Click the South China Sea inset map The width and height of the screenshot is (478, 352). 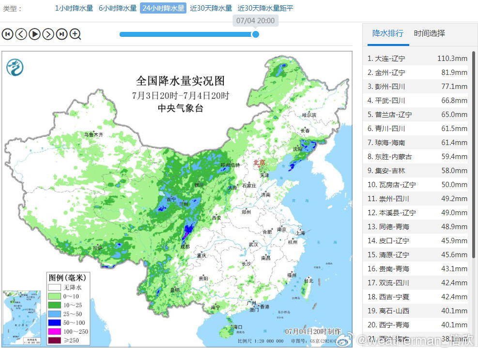[22, 318]
